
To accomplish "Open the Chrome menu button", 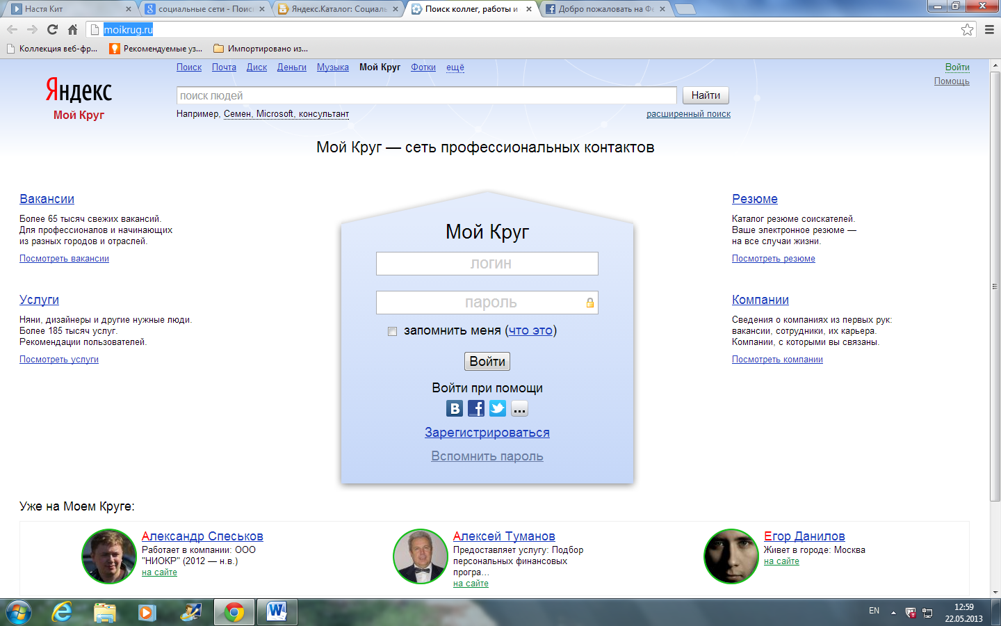I will [989, 29].
